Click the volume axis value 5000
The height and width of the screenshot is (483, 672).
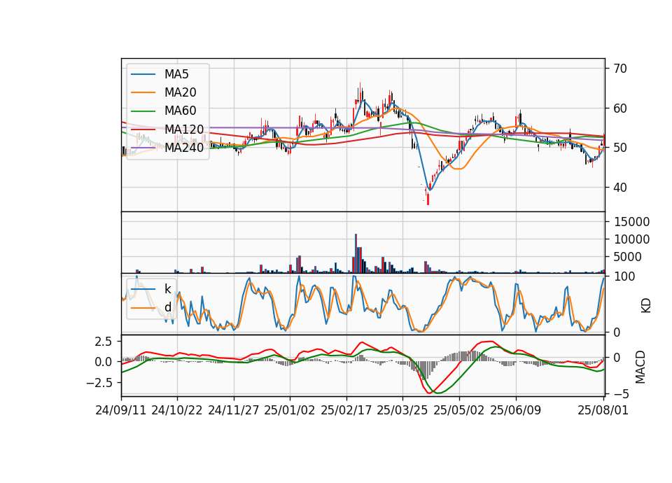point(628,257)
